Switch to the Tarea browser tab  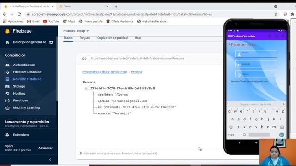coord(83,6)
